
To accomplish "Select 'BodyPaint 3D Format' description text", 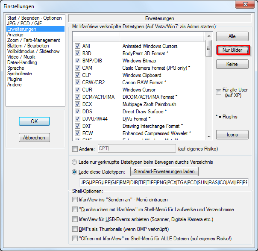I will [144, 53].
